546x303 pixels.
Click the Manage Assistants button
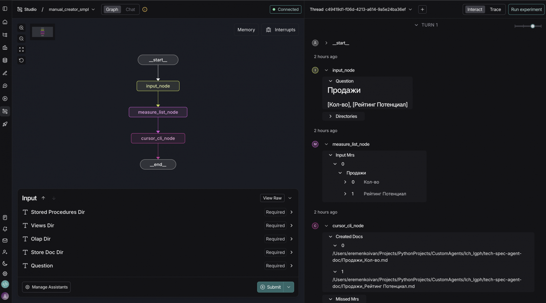click(46, 287)
